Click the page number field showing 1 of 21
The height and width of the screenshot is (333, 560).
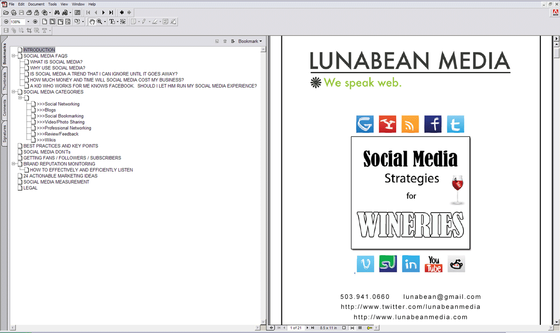click(x=296, y=328)
